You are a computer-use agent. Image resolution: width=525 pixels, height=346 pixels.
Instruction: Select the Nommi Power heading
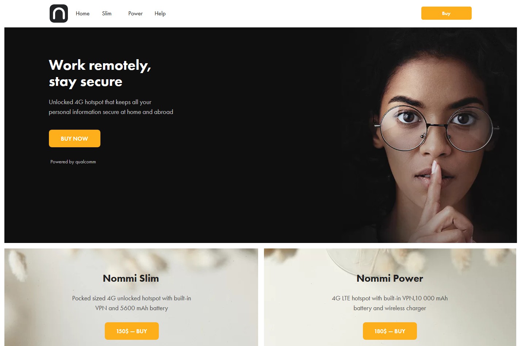(x=390, y=278)
